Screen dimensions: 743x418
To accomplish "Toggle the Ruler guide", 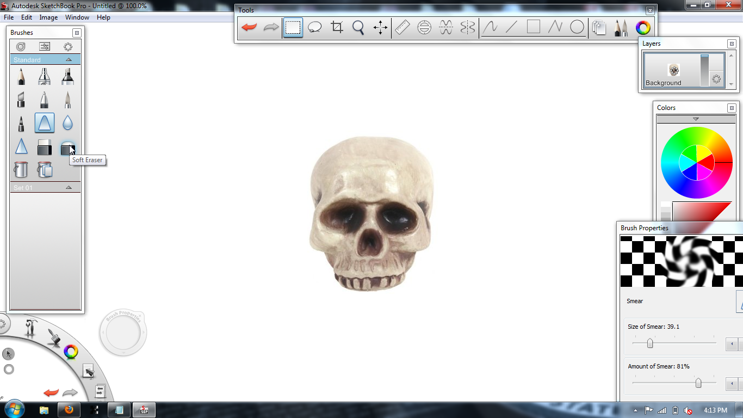I will tap(402, 27).
